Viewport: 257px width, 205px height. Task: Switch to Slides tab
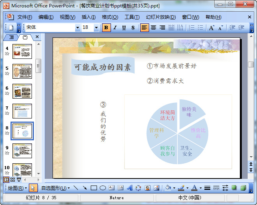(x=25, y=37)
